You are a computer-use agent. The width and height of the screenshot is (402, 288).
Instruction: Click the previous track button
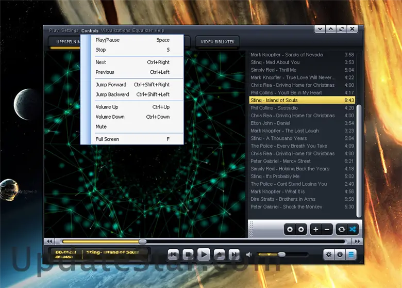(x=173, y=254)
